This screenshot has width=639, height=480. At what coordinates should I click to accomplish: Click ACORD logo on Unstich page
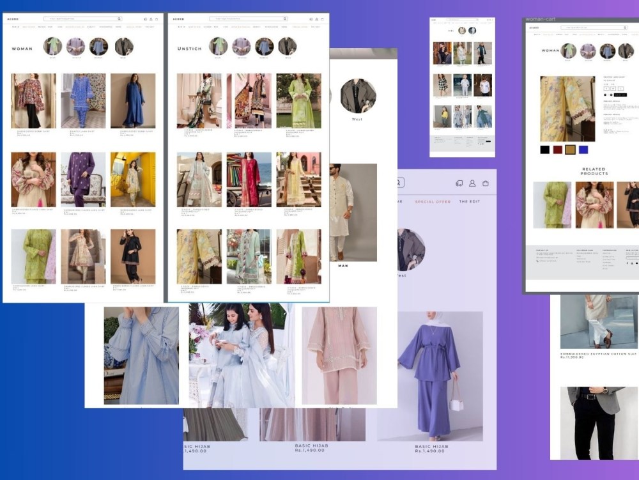pyautogui.click(x=178, y=19)
